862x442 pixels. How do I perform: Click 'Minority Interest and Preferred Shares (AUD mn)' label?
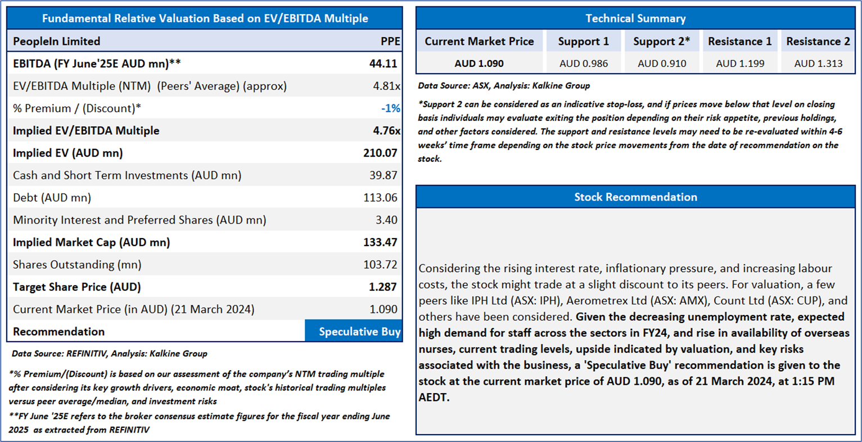[139, 220]
